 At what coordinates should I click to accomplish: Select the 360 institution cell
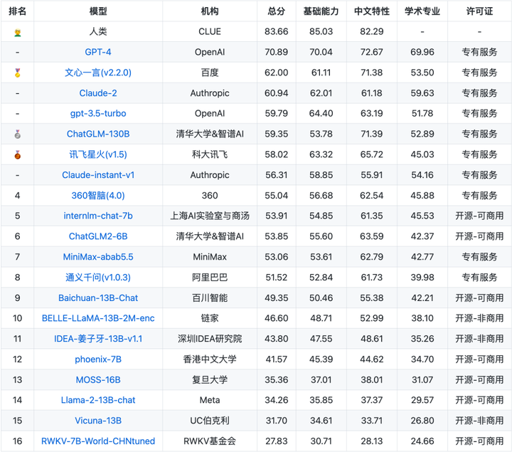[x=210, y=196]
